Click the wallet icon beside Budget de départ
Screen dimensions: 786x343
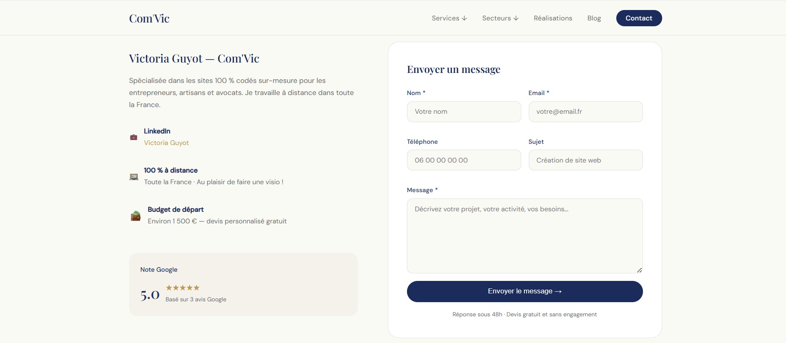[136, 215]
